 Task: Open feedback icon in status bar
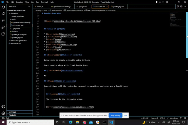click(x=181, y=118)
